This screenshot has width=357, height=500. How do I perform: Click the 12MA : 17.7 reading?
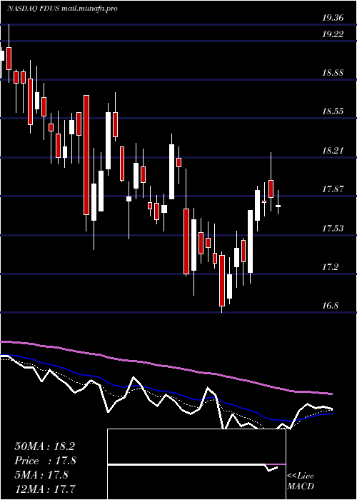click(x=44, y=489)
